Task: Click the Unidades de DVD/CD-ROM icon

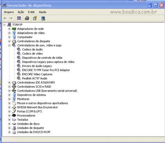Action: pyautogui.click(x=14, y=132)
